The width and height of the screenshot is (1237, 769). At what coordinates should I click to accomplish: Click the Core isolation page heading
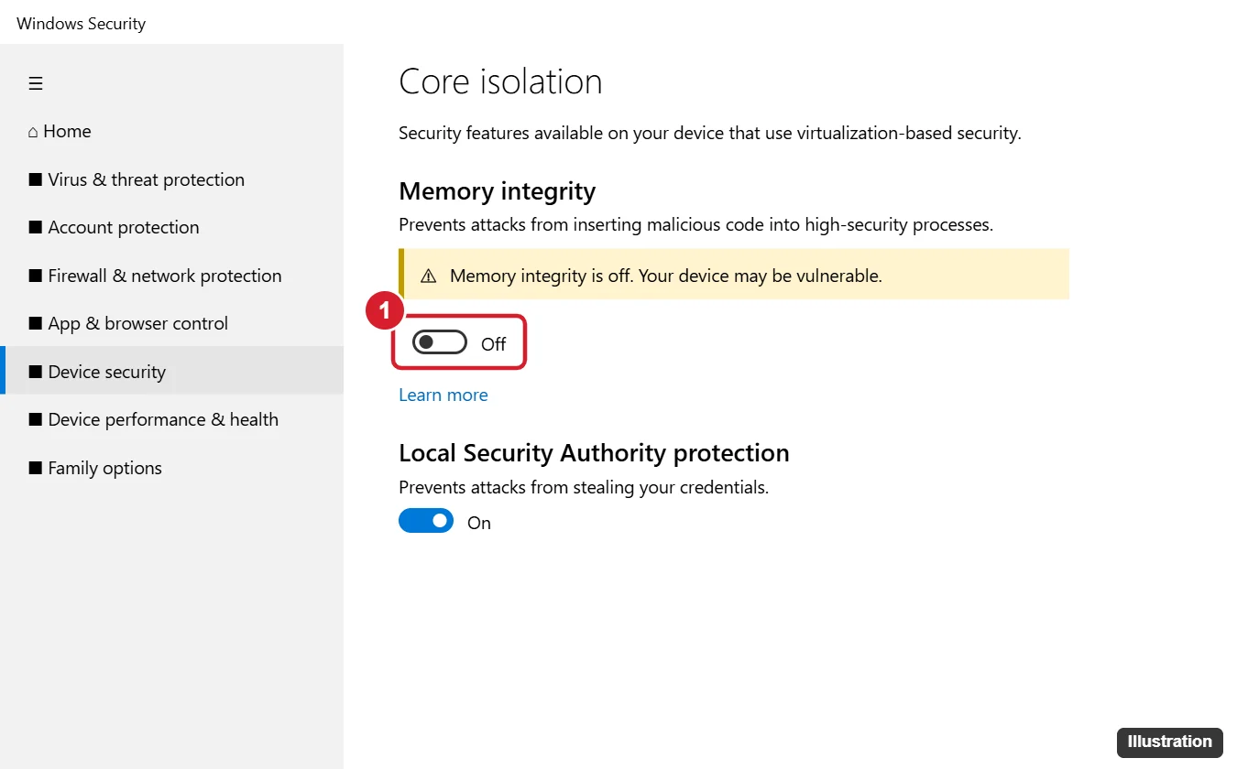[500, 81]
